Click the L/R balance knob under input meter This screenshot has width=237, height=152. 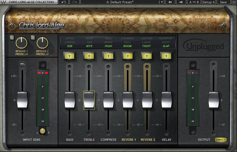tap(42, 131)
